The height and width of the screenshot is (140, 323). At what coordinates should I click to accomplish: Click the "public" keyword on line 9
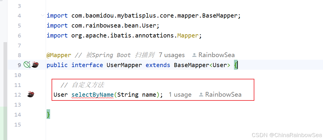pyautogui.click(x=57, y=65)
